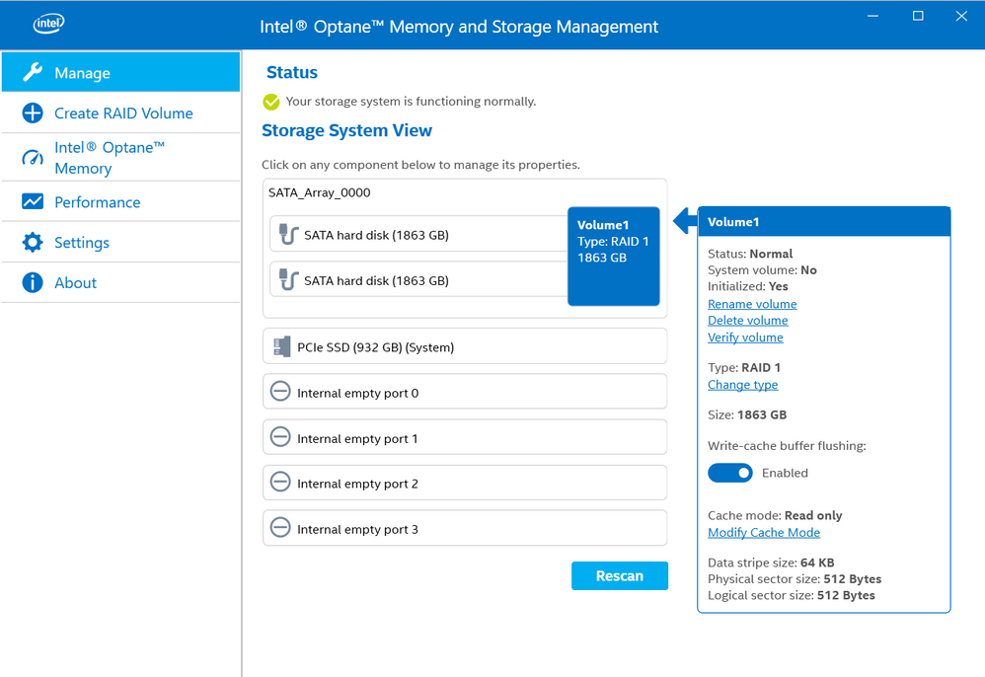Image resolution: width=985 pixels, height=677 pixels.
Task: Click the Intel logo in title bar
Action: point(48,24)
